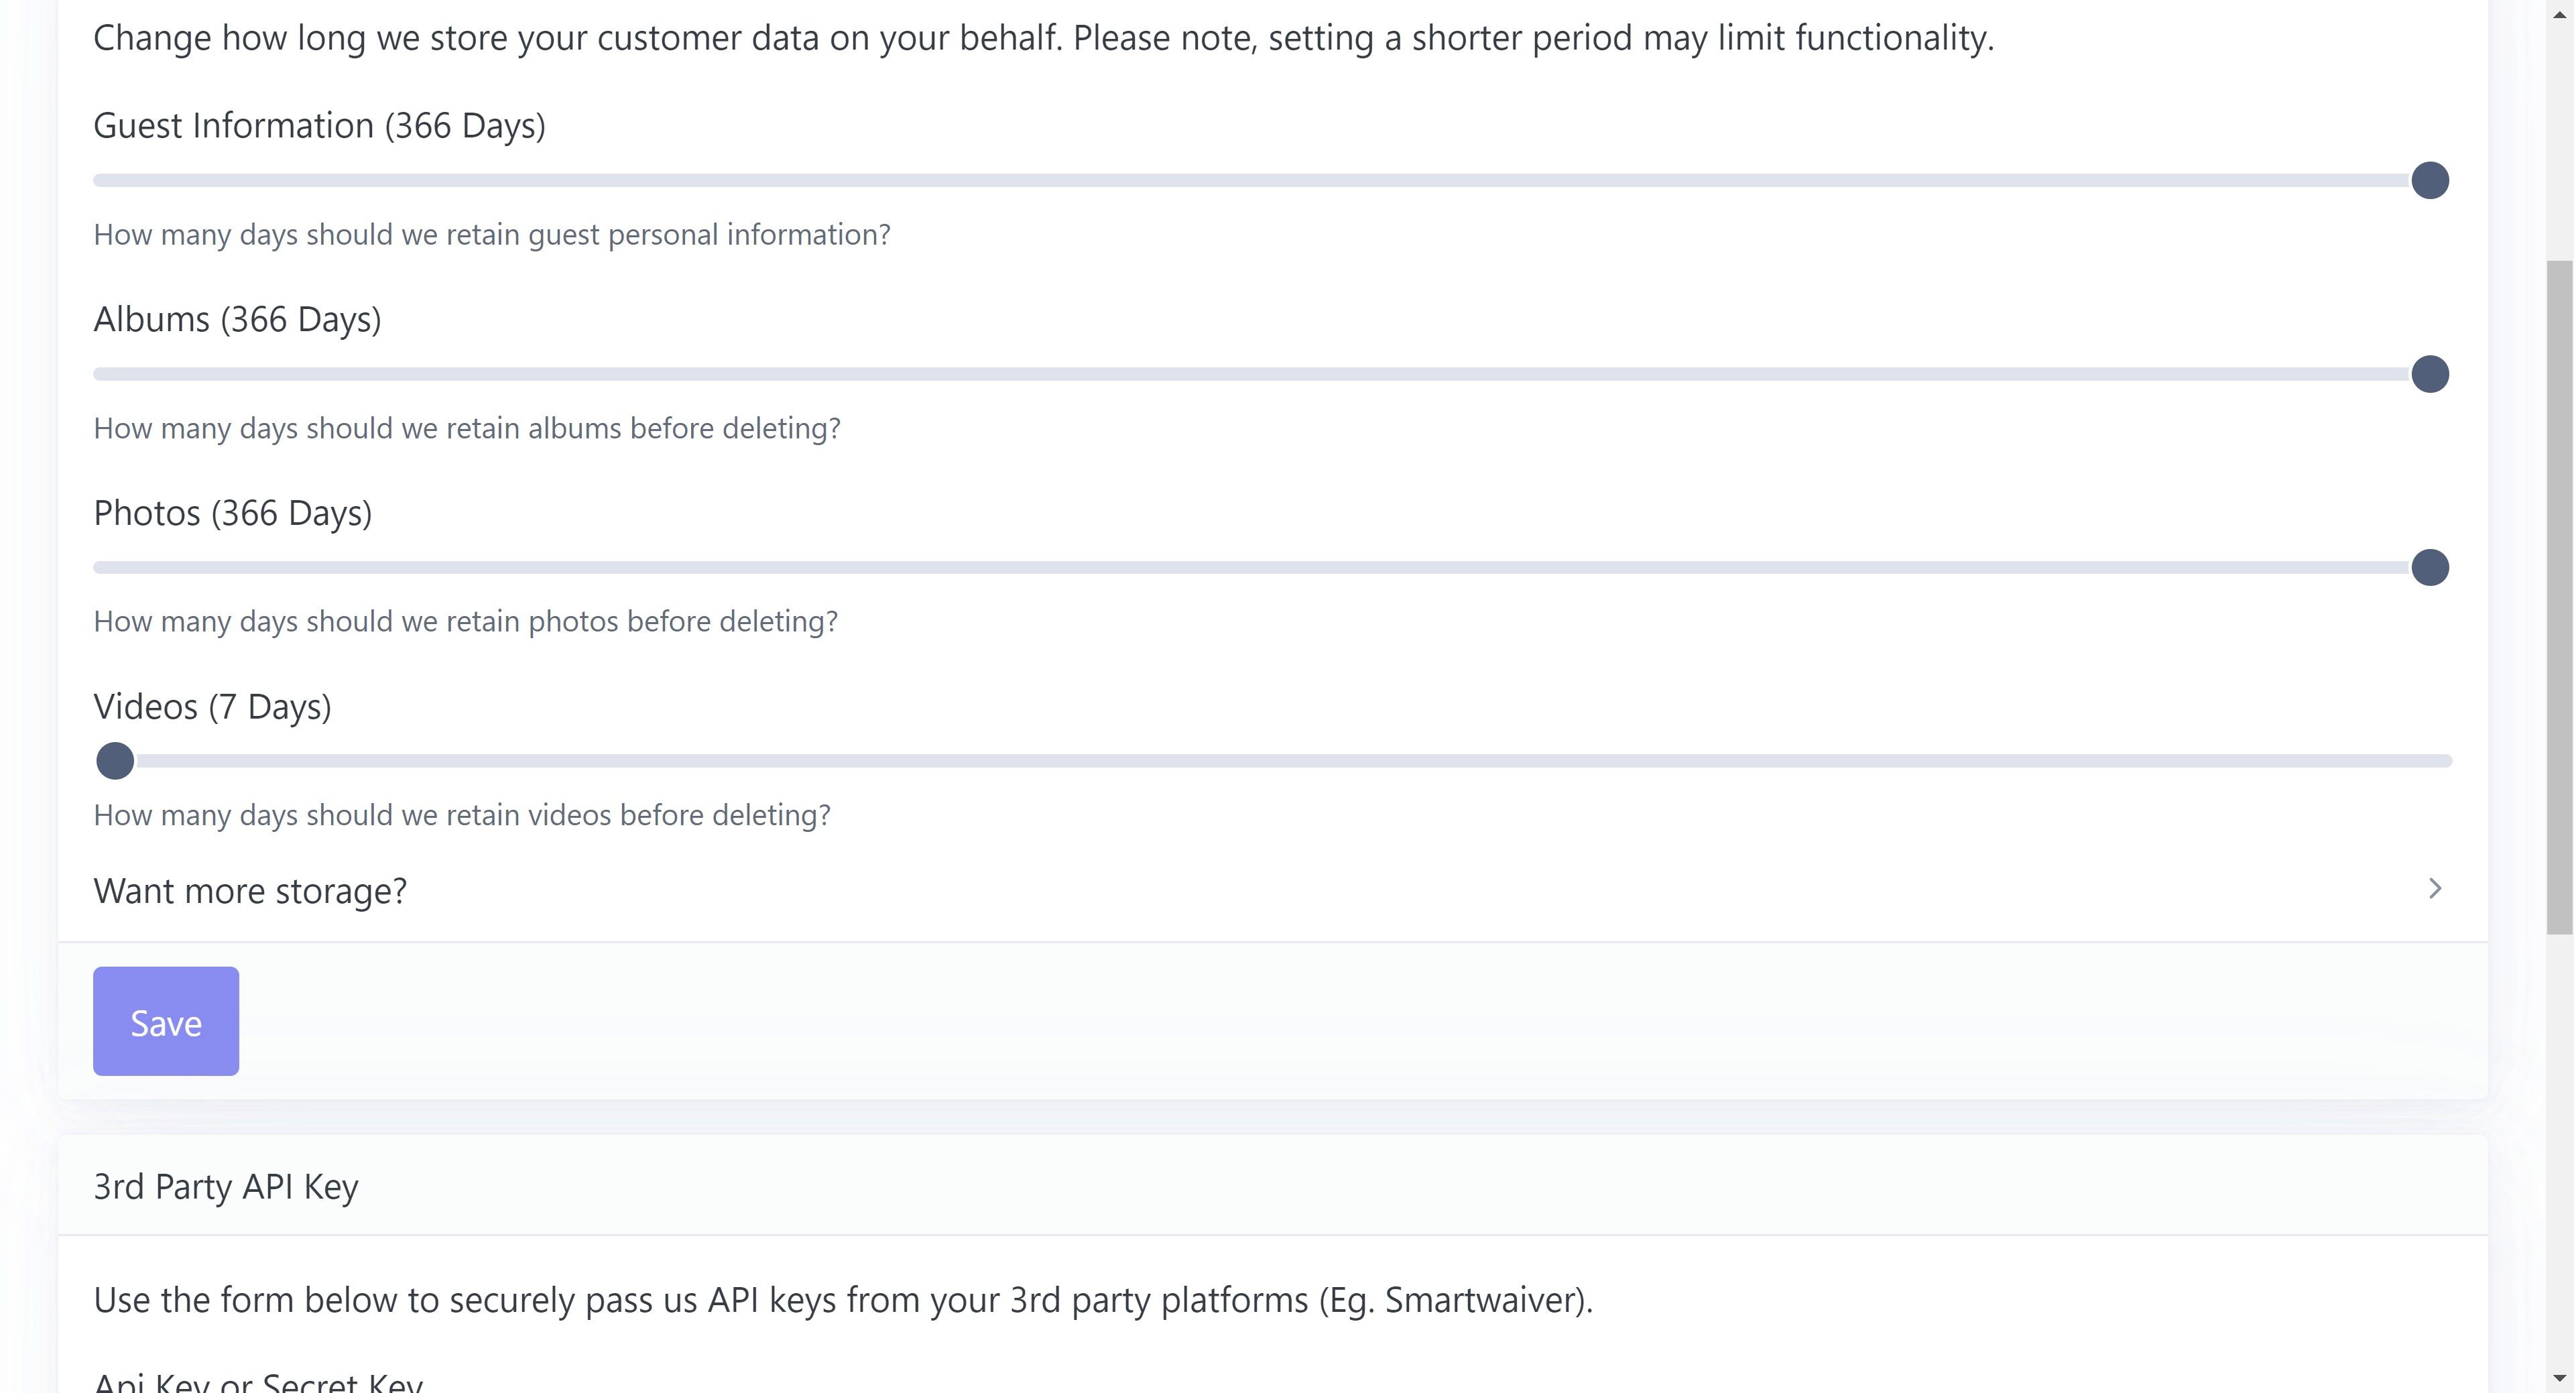Click the Videos retention slider handle
This screenshot has height=1393, width=2574.
point(115,762)
